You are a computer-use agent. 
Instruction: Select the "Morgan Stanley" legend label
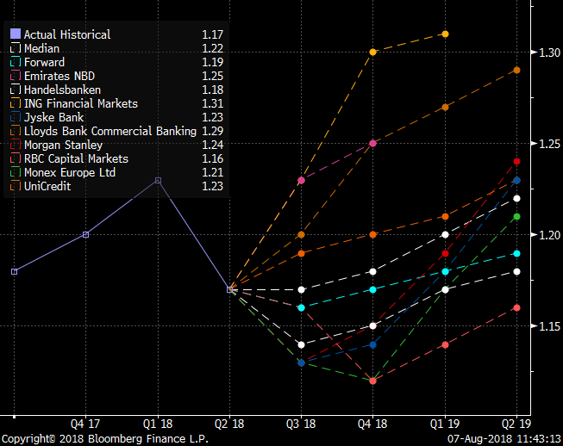click(x=63, y=146)
